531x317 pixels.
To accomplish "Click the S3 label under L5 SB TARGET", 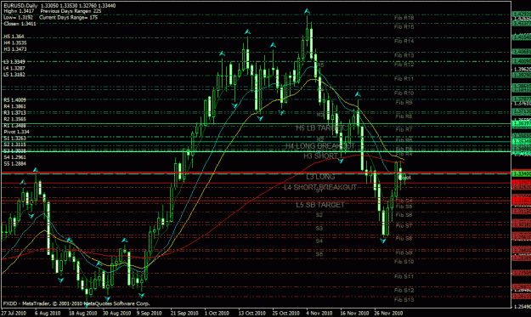I will [x=319, y=229].
